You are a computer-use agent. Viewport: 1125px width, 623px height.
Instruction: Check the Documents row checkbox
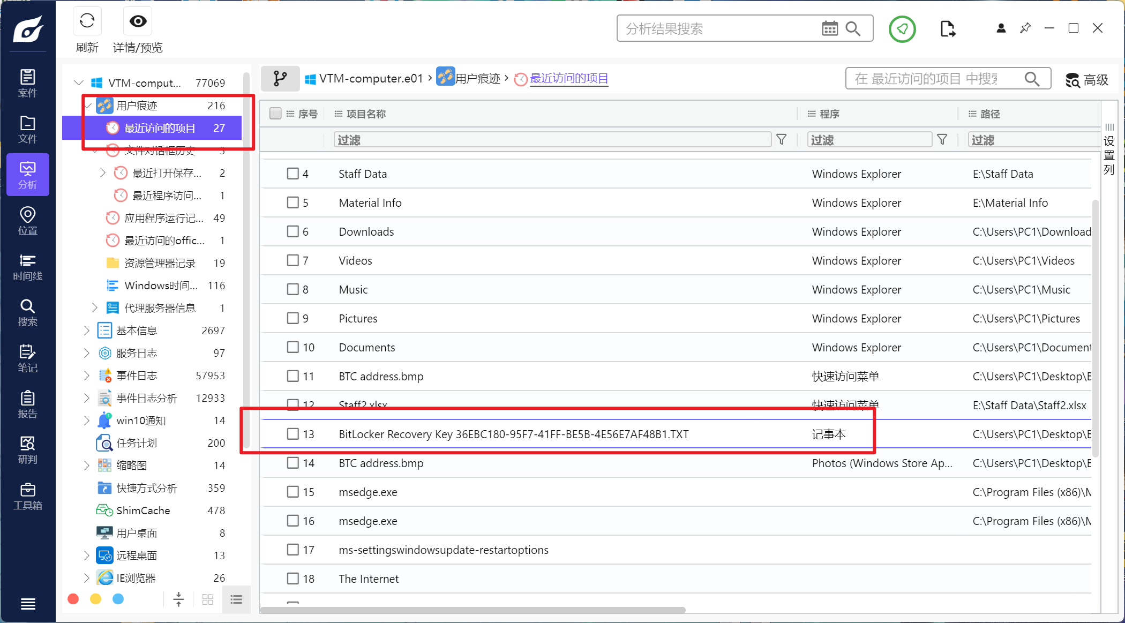point(292,347)
